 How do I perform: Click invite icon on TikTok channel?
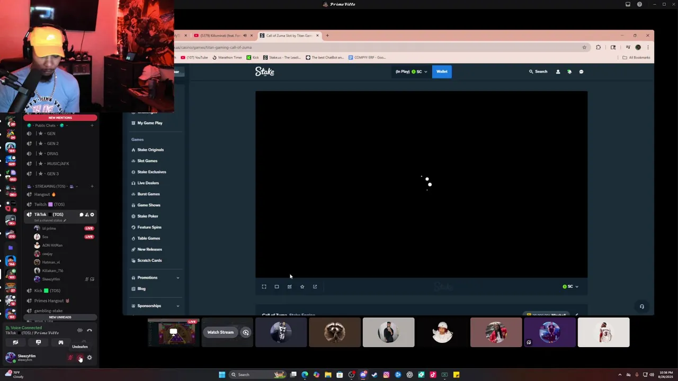pyautogui.click(x=87, y=215)
